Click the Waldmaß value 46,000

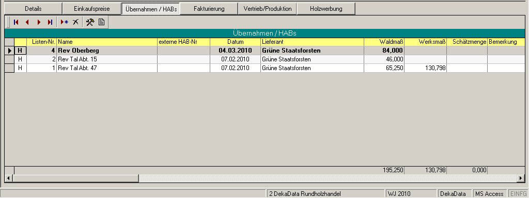pyautogui.click(x=384, y=59)
